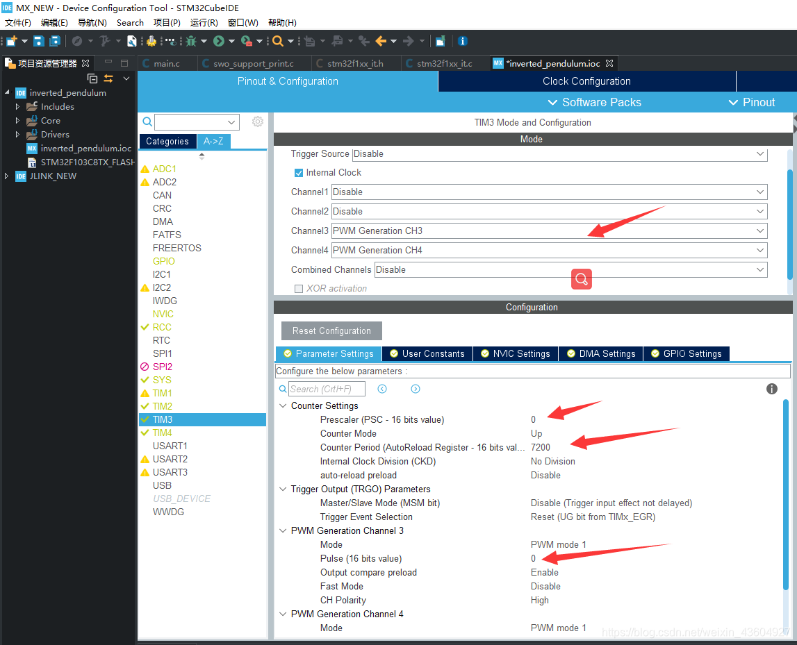
Task: Click the orange Search magnifier toolbar icon
Action: click(x=277, y=41)
